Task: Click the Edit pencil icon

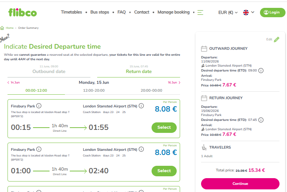Action: click(x=276, y=39)
